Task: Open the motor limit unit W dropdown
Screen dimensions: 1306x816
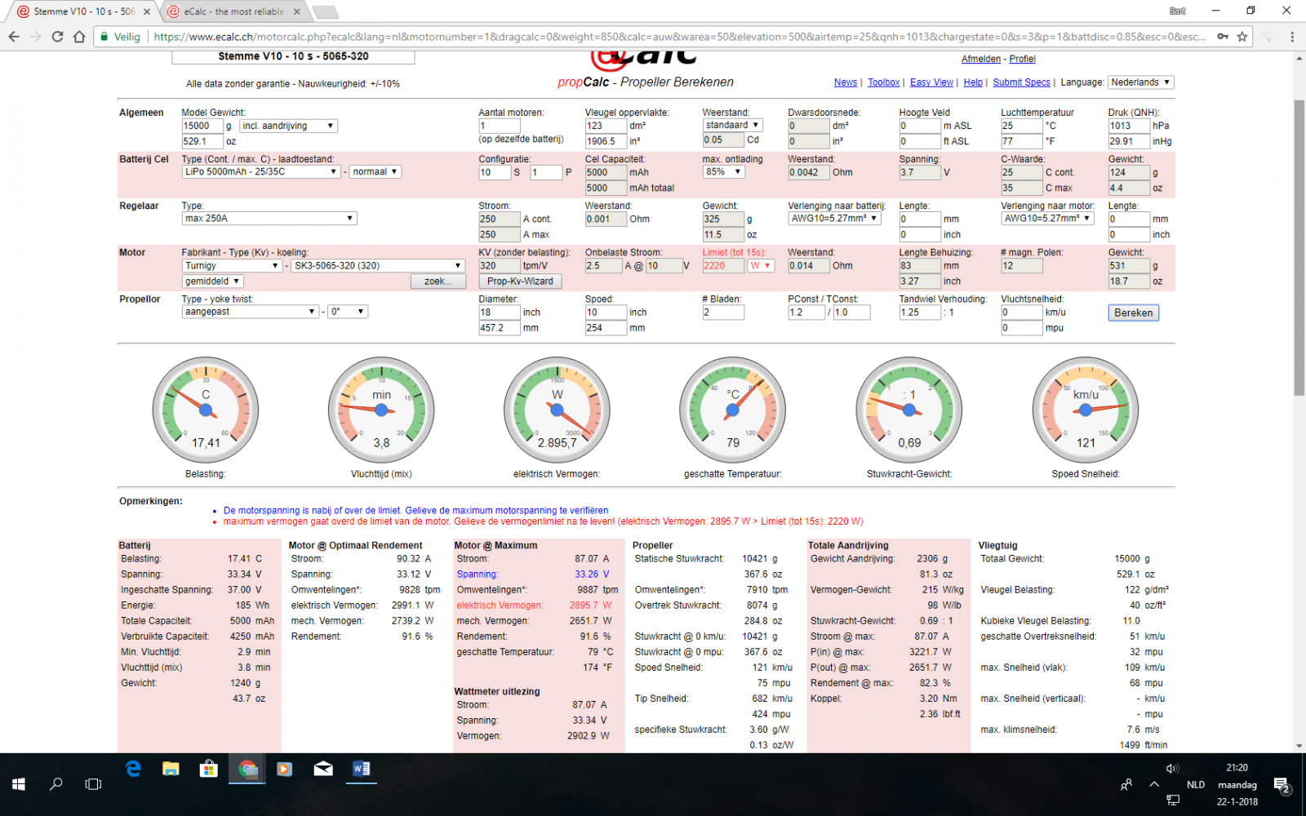Action: (761, 266)
